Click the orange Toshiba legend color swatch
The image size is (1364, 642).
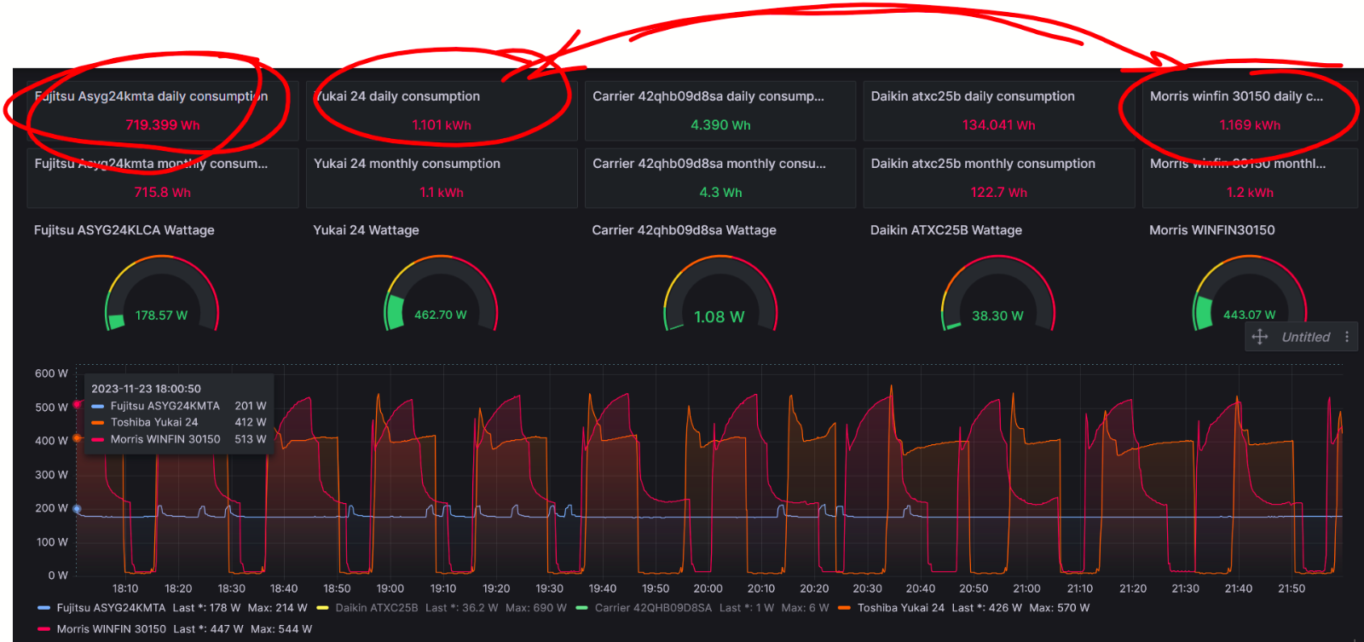tap(844, 608)
